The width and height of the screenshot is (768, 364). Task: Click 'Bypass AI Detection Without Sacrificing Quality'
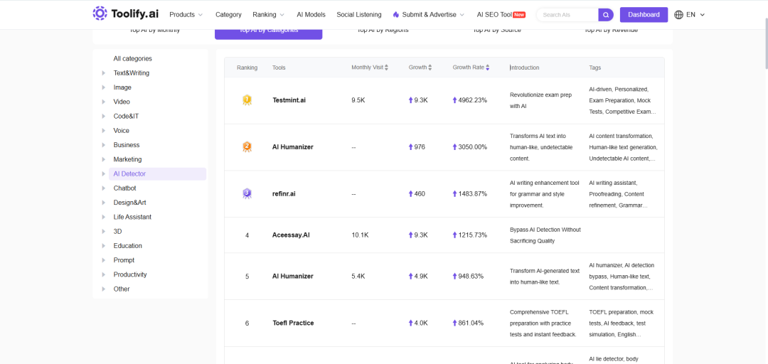click(x=545, y=235)
